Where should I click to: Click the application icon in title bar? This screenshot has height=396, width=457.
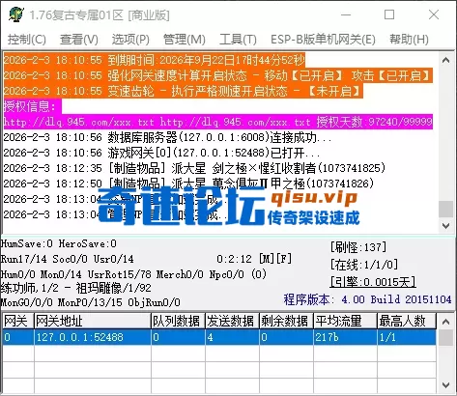tap(16, 14)
